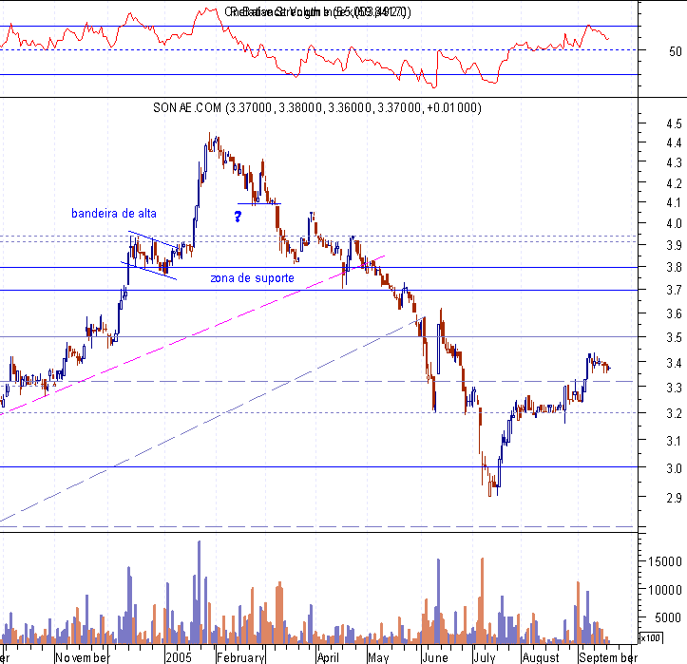
Task: Click the 4.3 price axis label
Action: (674, 163)
